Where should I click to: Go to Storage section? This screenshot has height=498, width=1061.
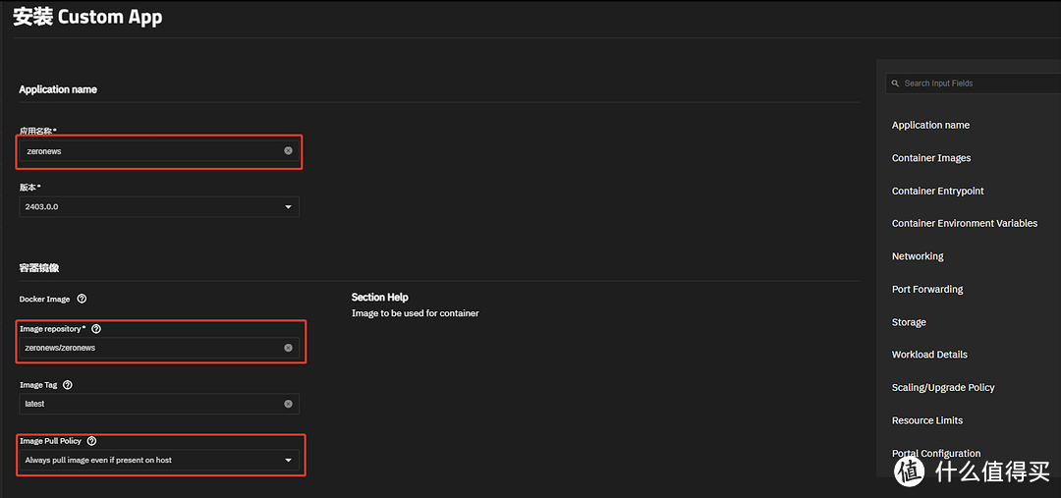tap(909, 322)
